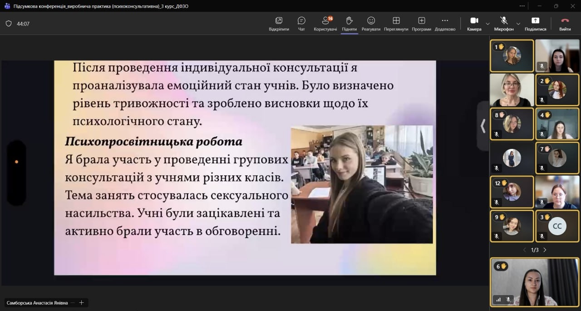Toggle the Камера on or off
Viewport: 581px width, 311px height.
[474, 24]
